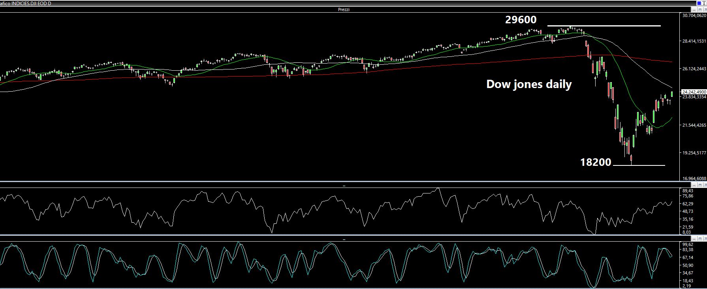
Task: Click the 16.964,6088 price axis value
Action: [694, 178]
